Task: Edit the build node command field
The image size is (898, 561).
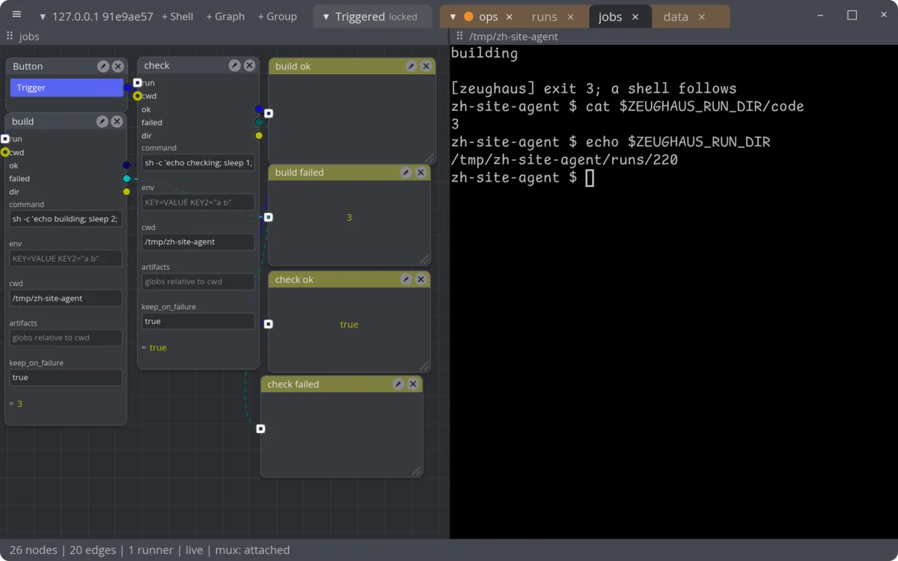Action: [x=66, y=219]
